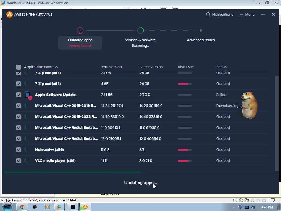This screenshot has width=281, height=211.
Task: Click latest version 3.0.21.0 for VLC
Action: pyautogui.click(x=146, y=160)
